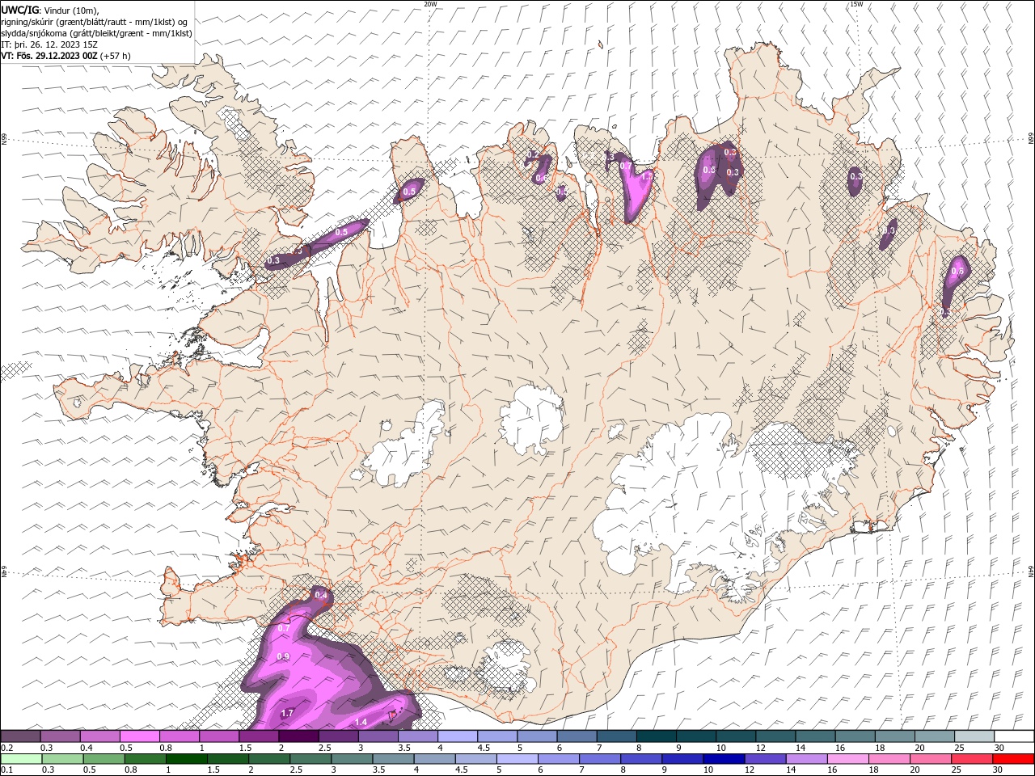Pick the deep blue 10–12 swatch in lower legend
The image size is (1035, 776).
tap(723, 759)
